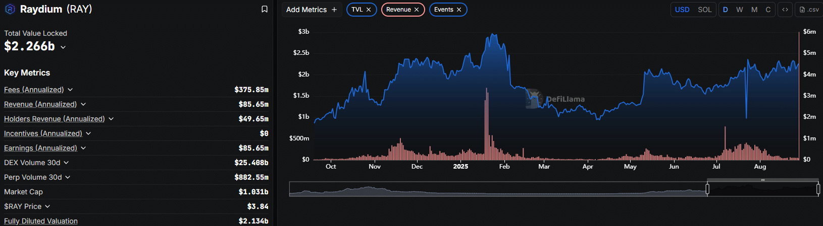
Task: Download chart data as .csv
Action: pos(809,10)
